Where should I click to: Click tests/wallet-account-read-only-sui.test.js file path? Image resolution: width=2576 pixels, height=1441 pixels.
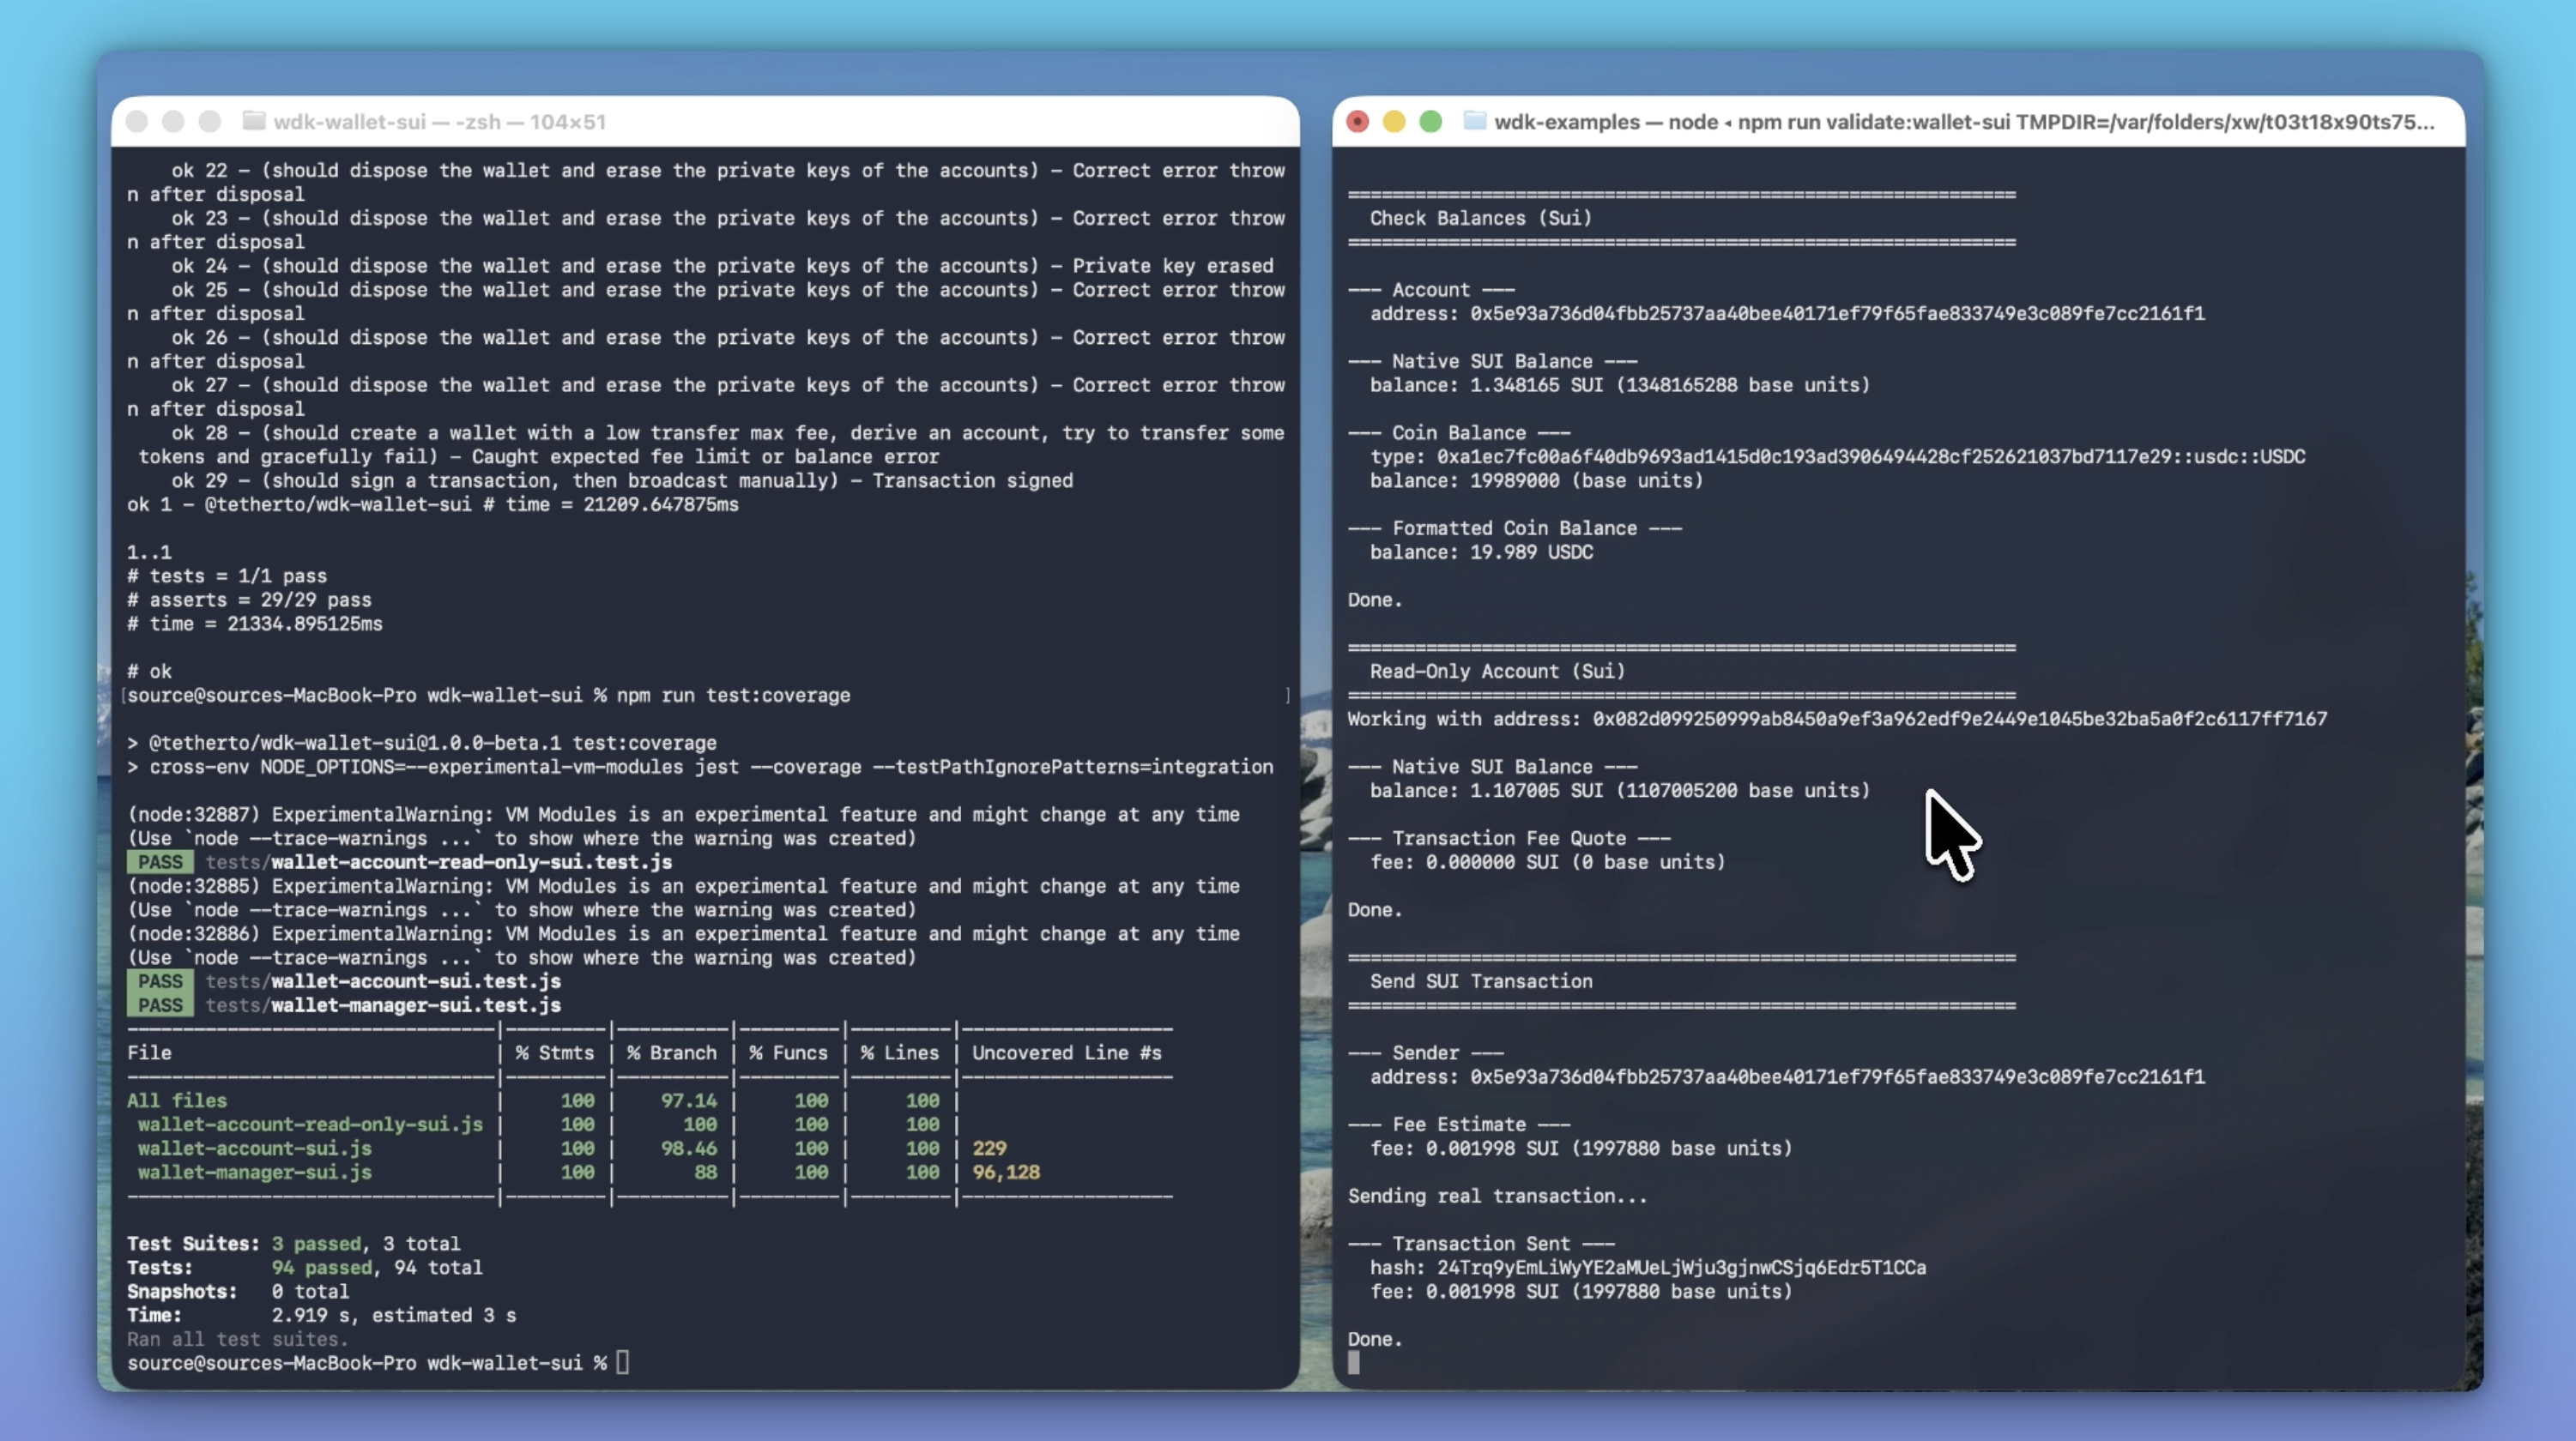point(438,862)
